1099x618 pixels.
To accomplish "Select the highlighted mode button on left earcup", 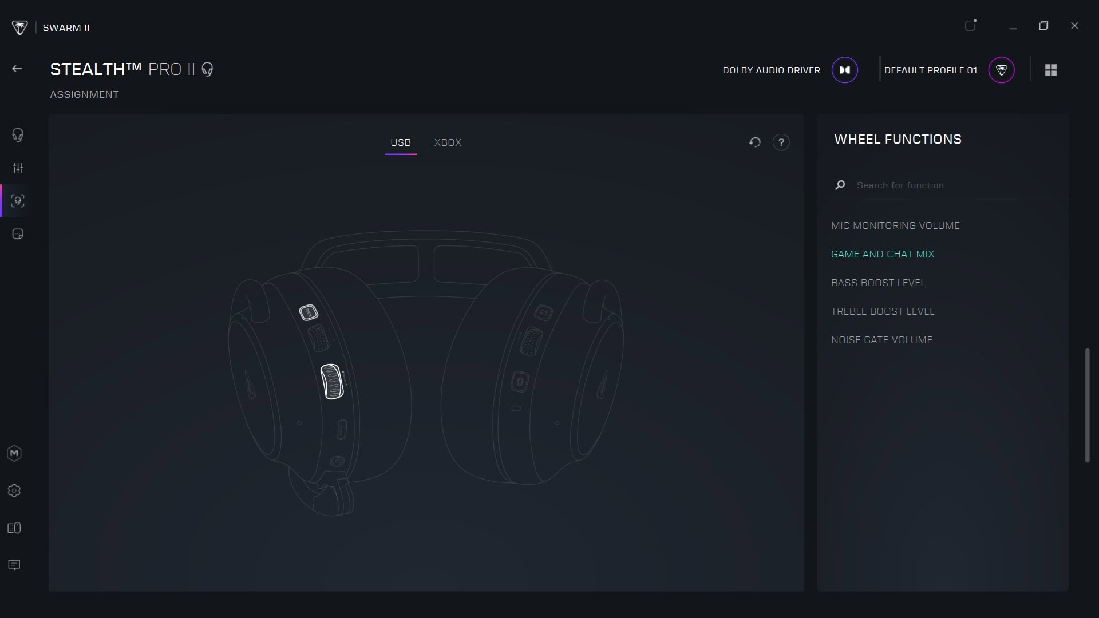I will pos(309,312).
